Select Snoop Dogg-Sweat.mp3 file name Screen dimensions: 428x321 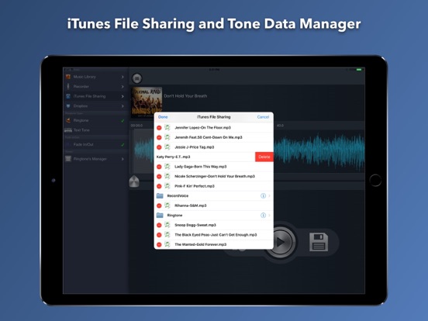pyautogui.click(x=195, y=225)
